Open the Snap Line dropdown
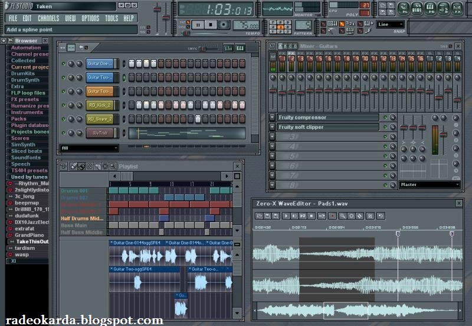 tap(390, 24)
